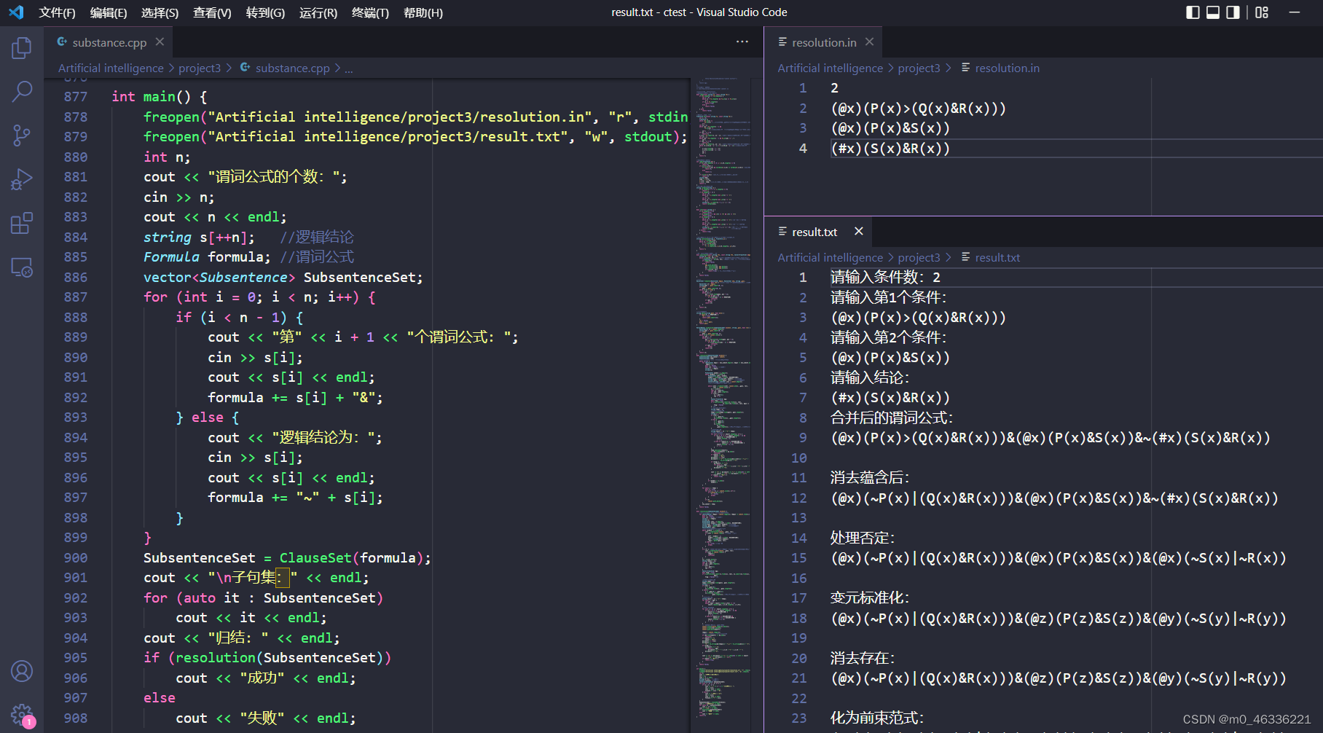The height and width of the screenshot is (733, 1323).
Task: Click resolution.in file breadcrumb
Action: (1000, 68)
